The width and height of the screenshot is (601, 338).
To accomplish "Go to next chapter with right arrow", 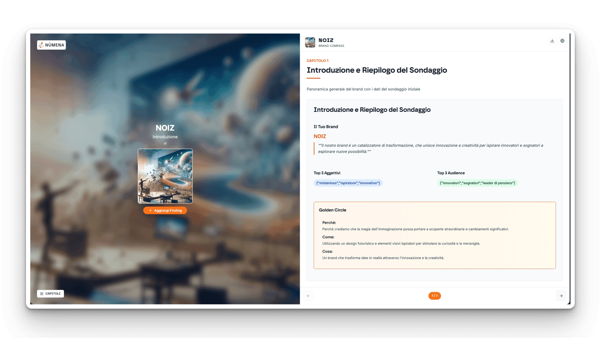I will 561,296.
